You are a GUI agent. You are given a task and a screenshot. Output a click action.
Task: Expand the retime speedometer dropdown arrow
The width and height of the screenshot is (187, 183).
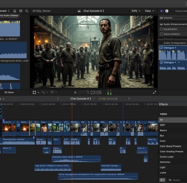[x=56, y=92]
